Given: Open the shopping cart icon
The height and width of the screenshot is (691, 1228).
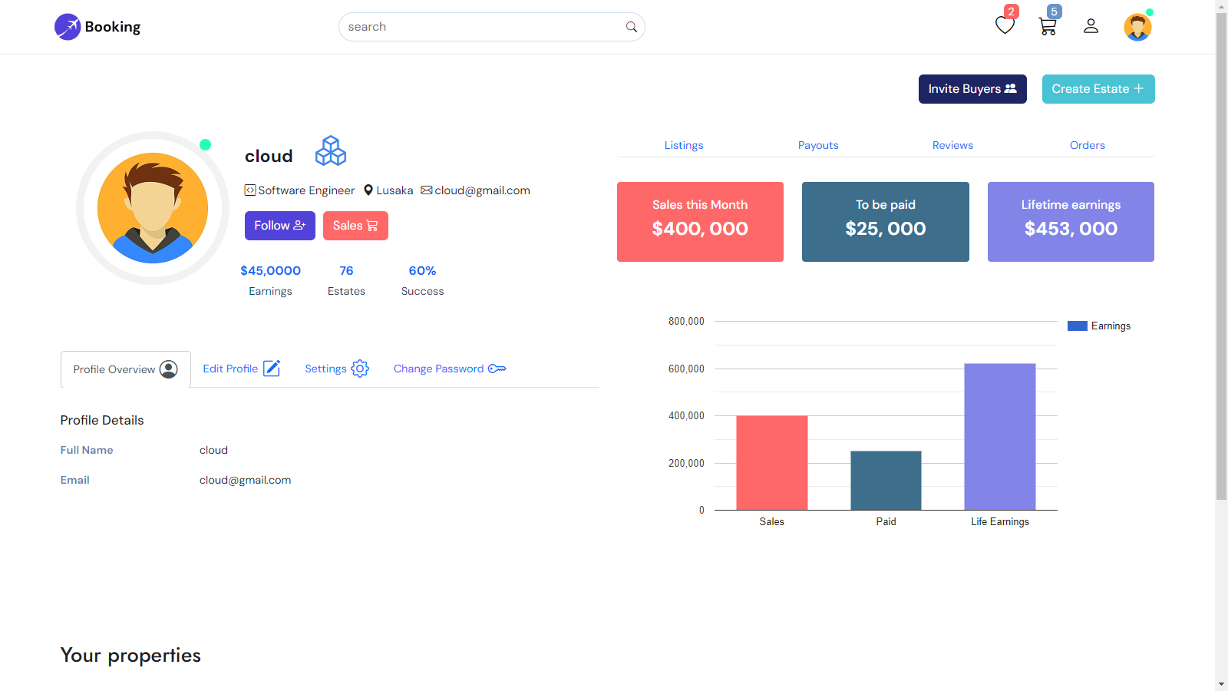Looking at the screenshot, I should pyautogui.click(x=1047, y=25).
